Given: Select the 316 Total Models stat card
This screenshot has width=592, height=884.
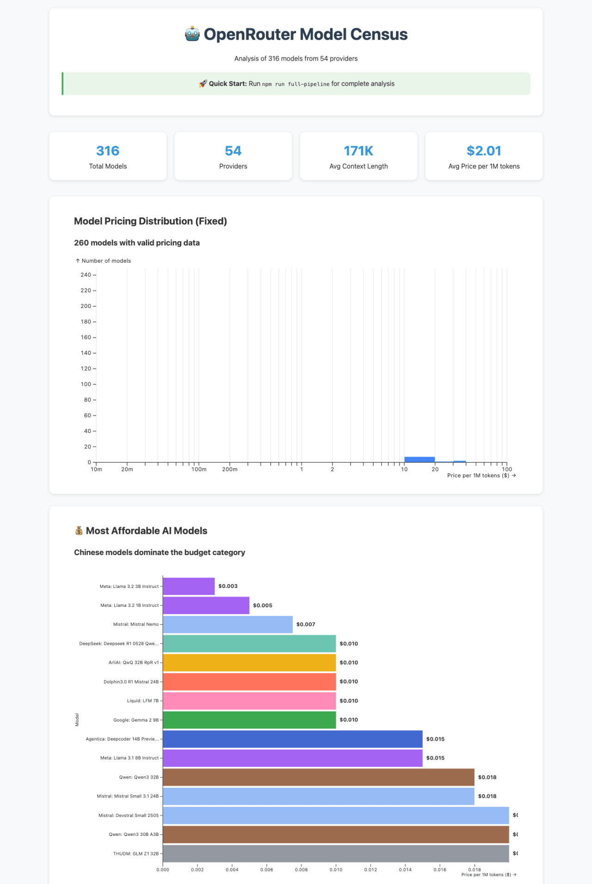Looking at the screenshot, I should [x=108, y=156].
